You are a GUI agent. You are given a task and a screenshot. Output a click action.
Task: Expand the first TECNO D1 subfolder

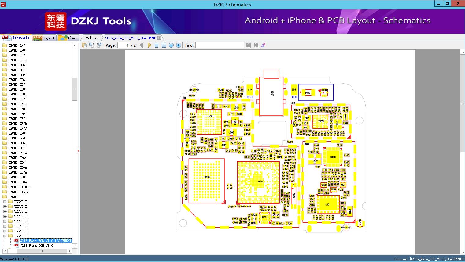coord(5,202)
